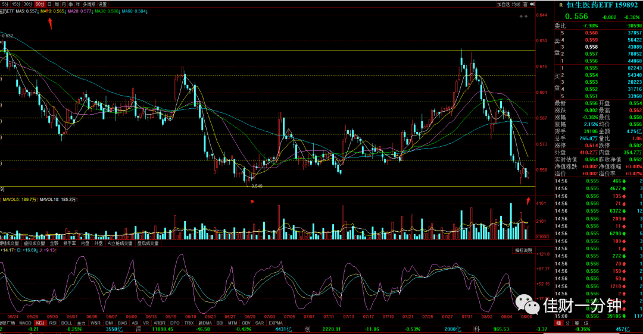This screenshot has height=334, width=643.
Task: Click 指标说明 indicator description button
Action: pyautogui.click(x=524, y=250)
